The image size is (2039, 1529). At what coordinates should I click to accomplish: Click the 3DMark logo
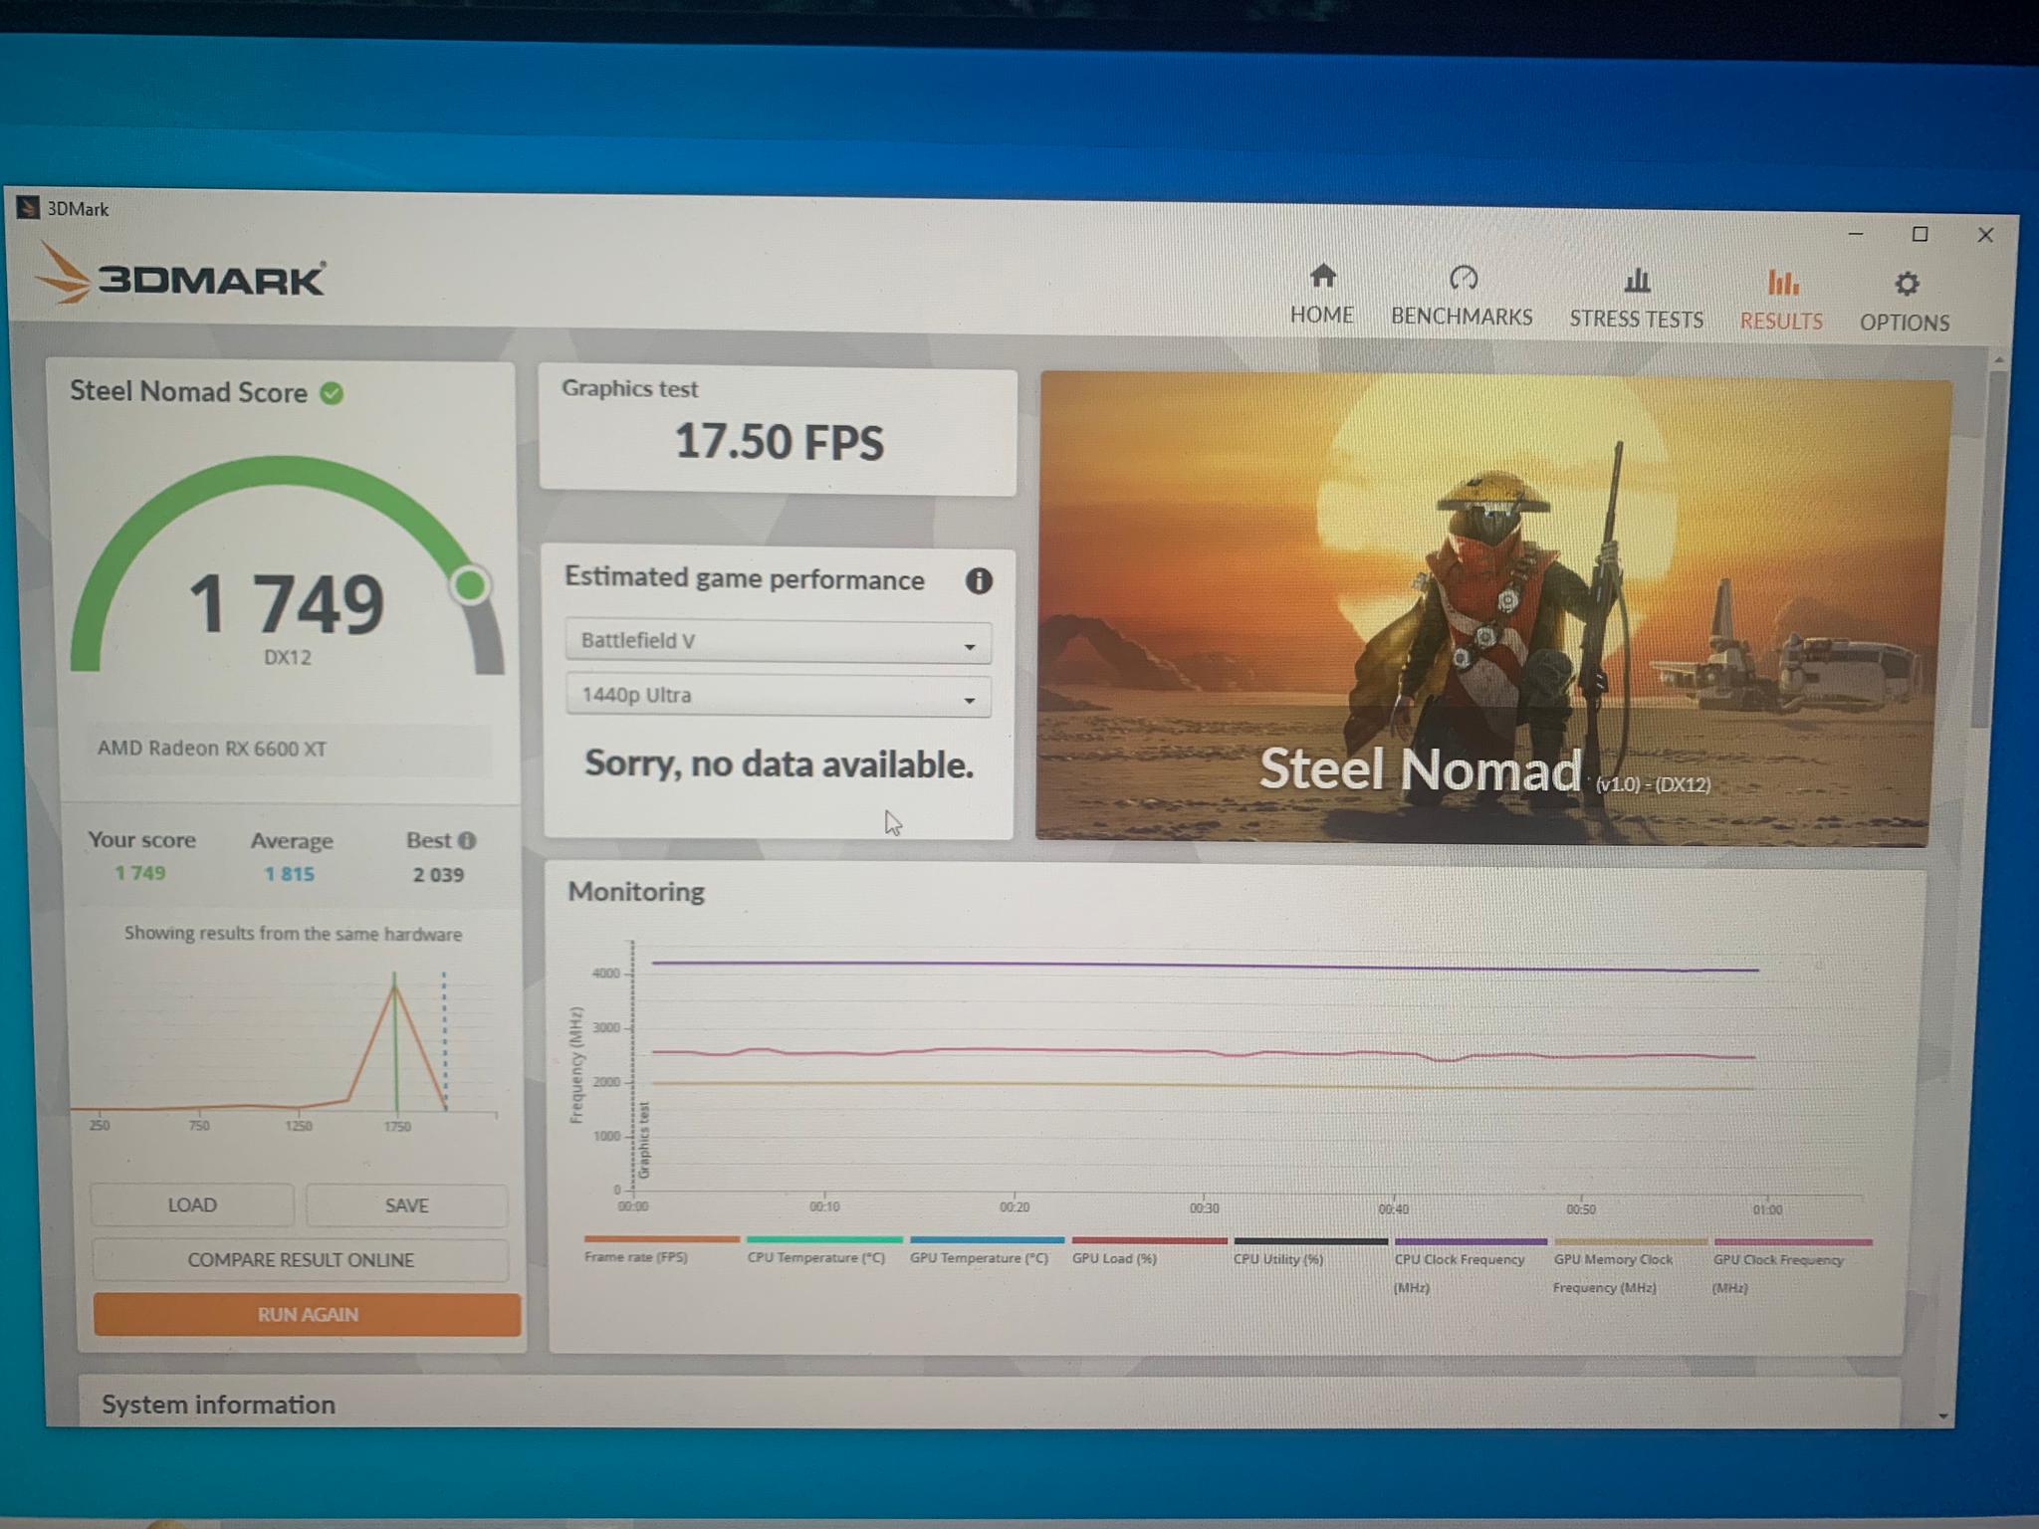pos(180,276)
